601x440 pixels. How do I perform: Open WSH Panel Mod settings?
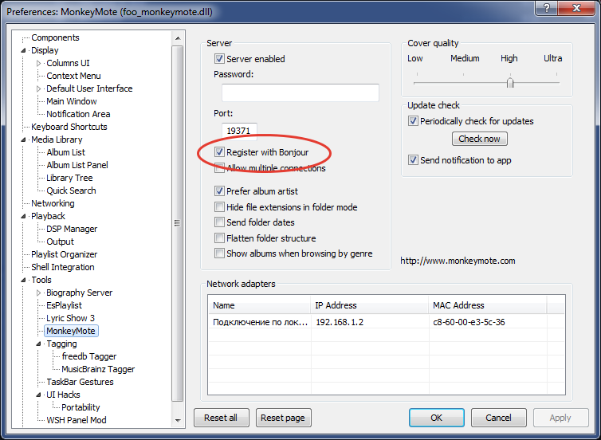click(x=77, y=420)
